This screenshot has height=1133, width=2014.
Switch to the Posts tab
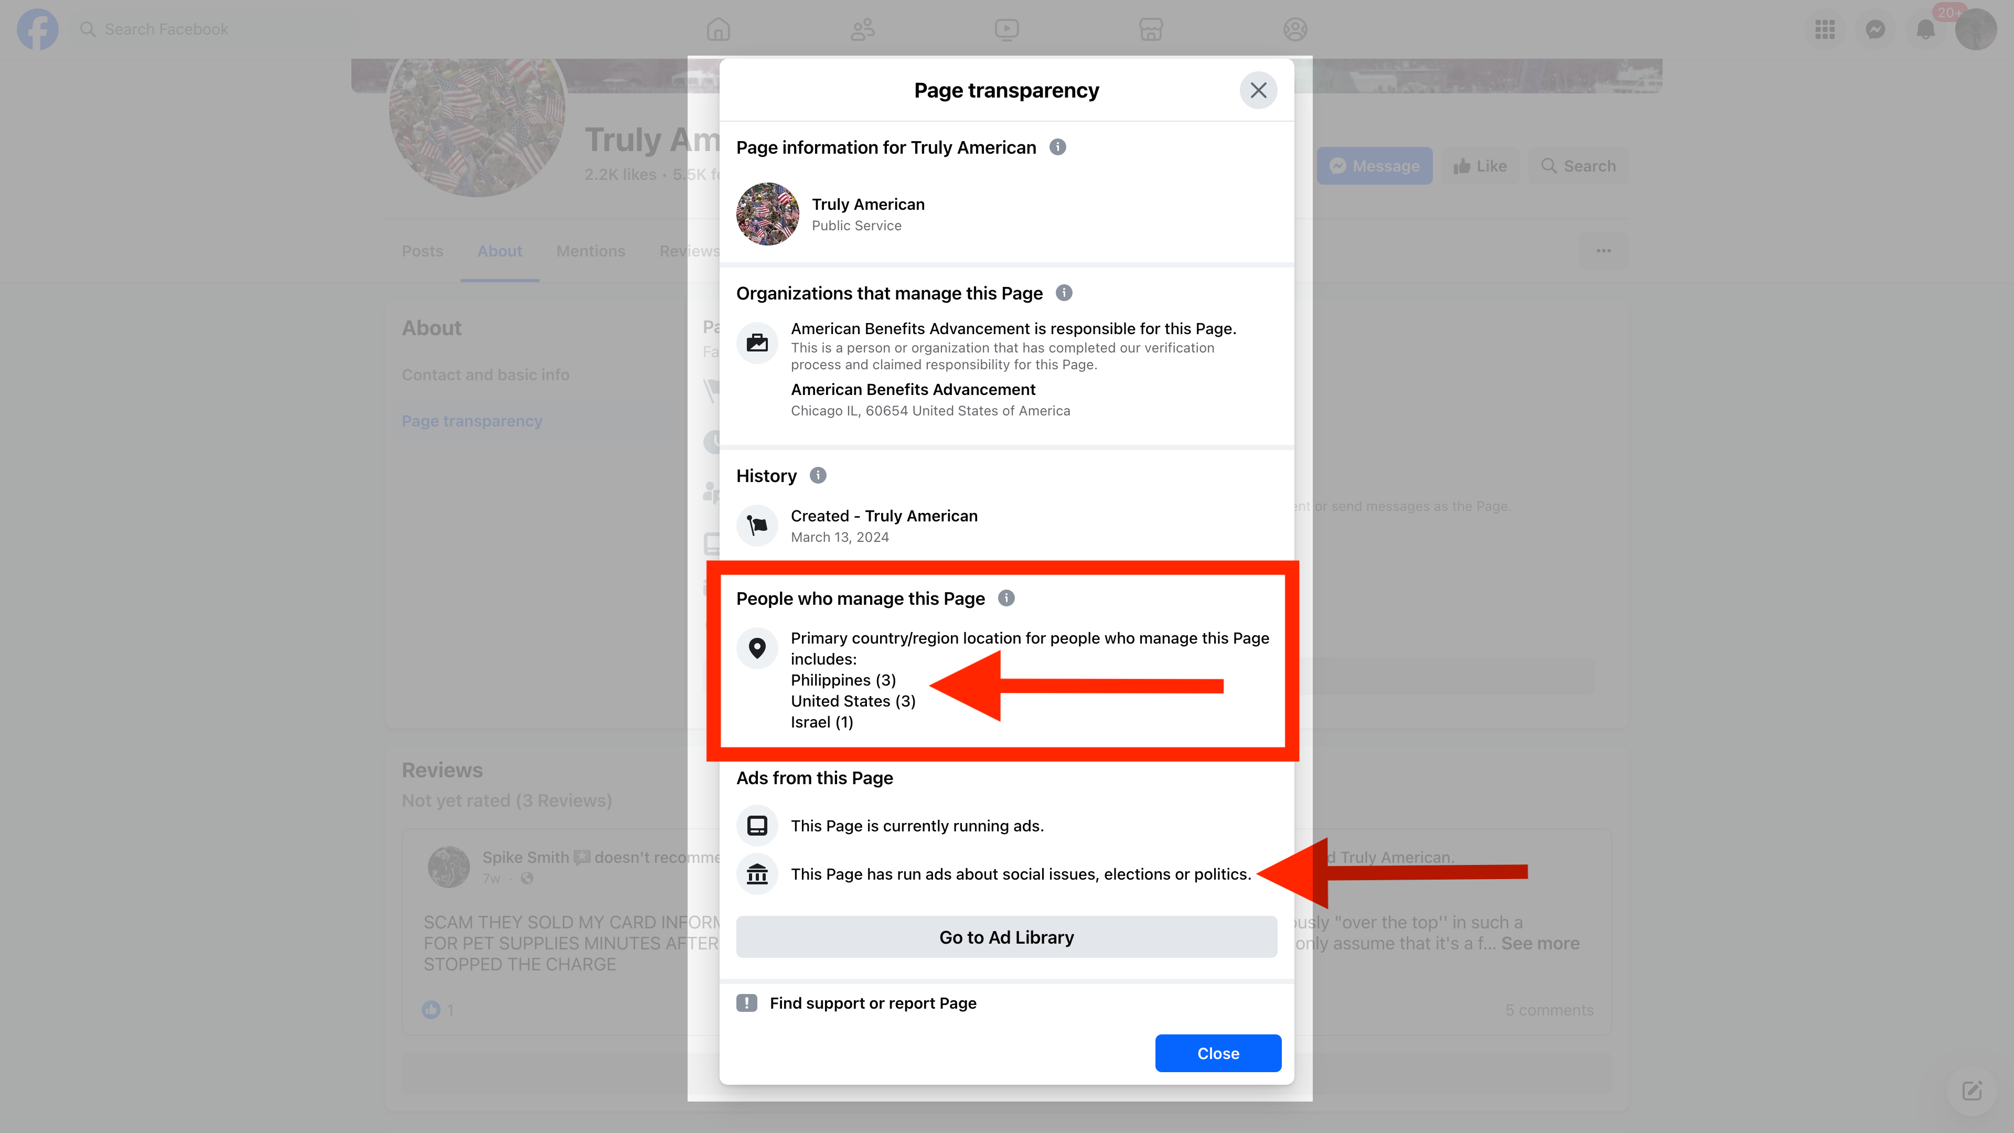[x=422, y=251]
